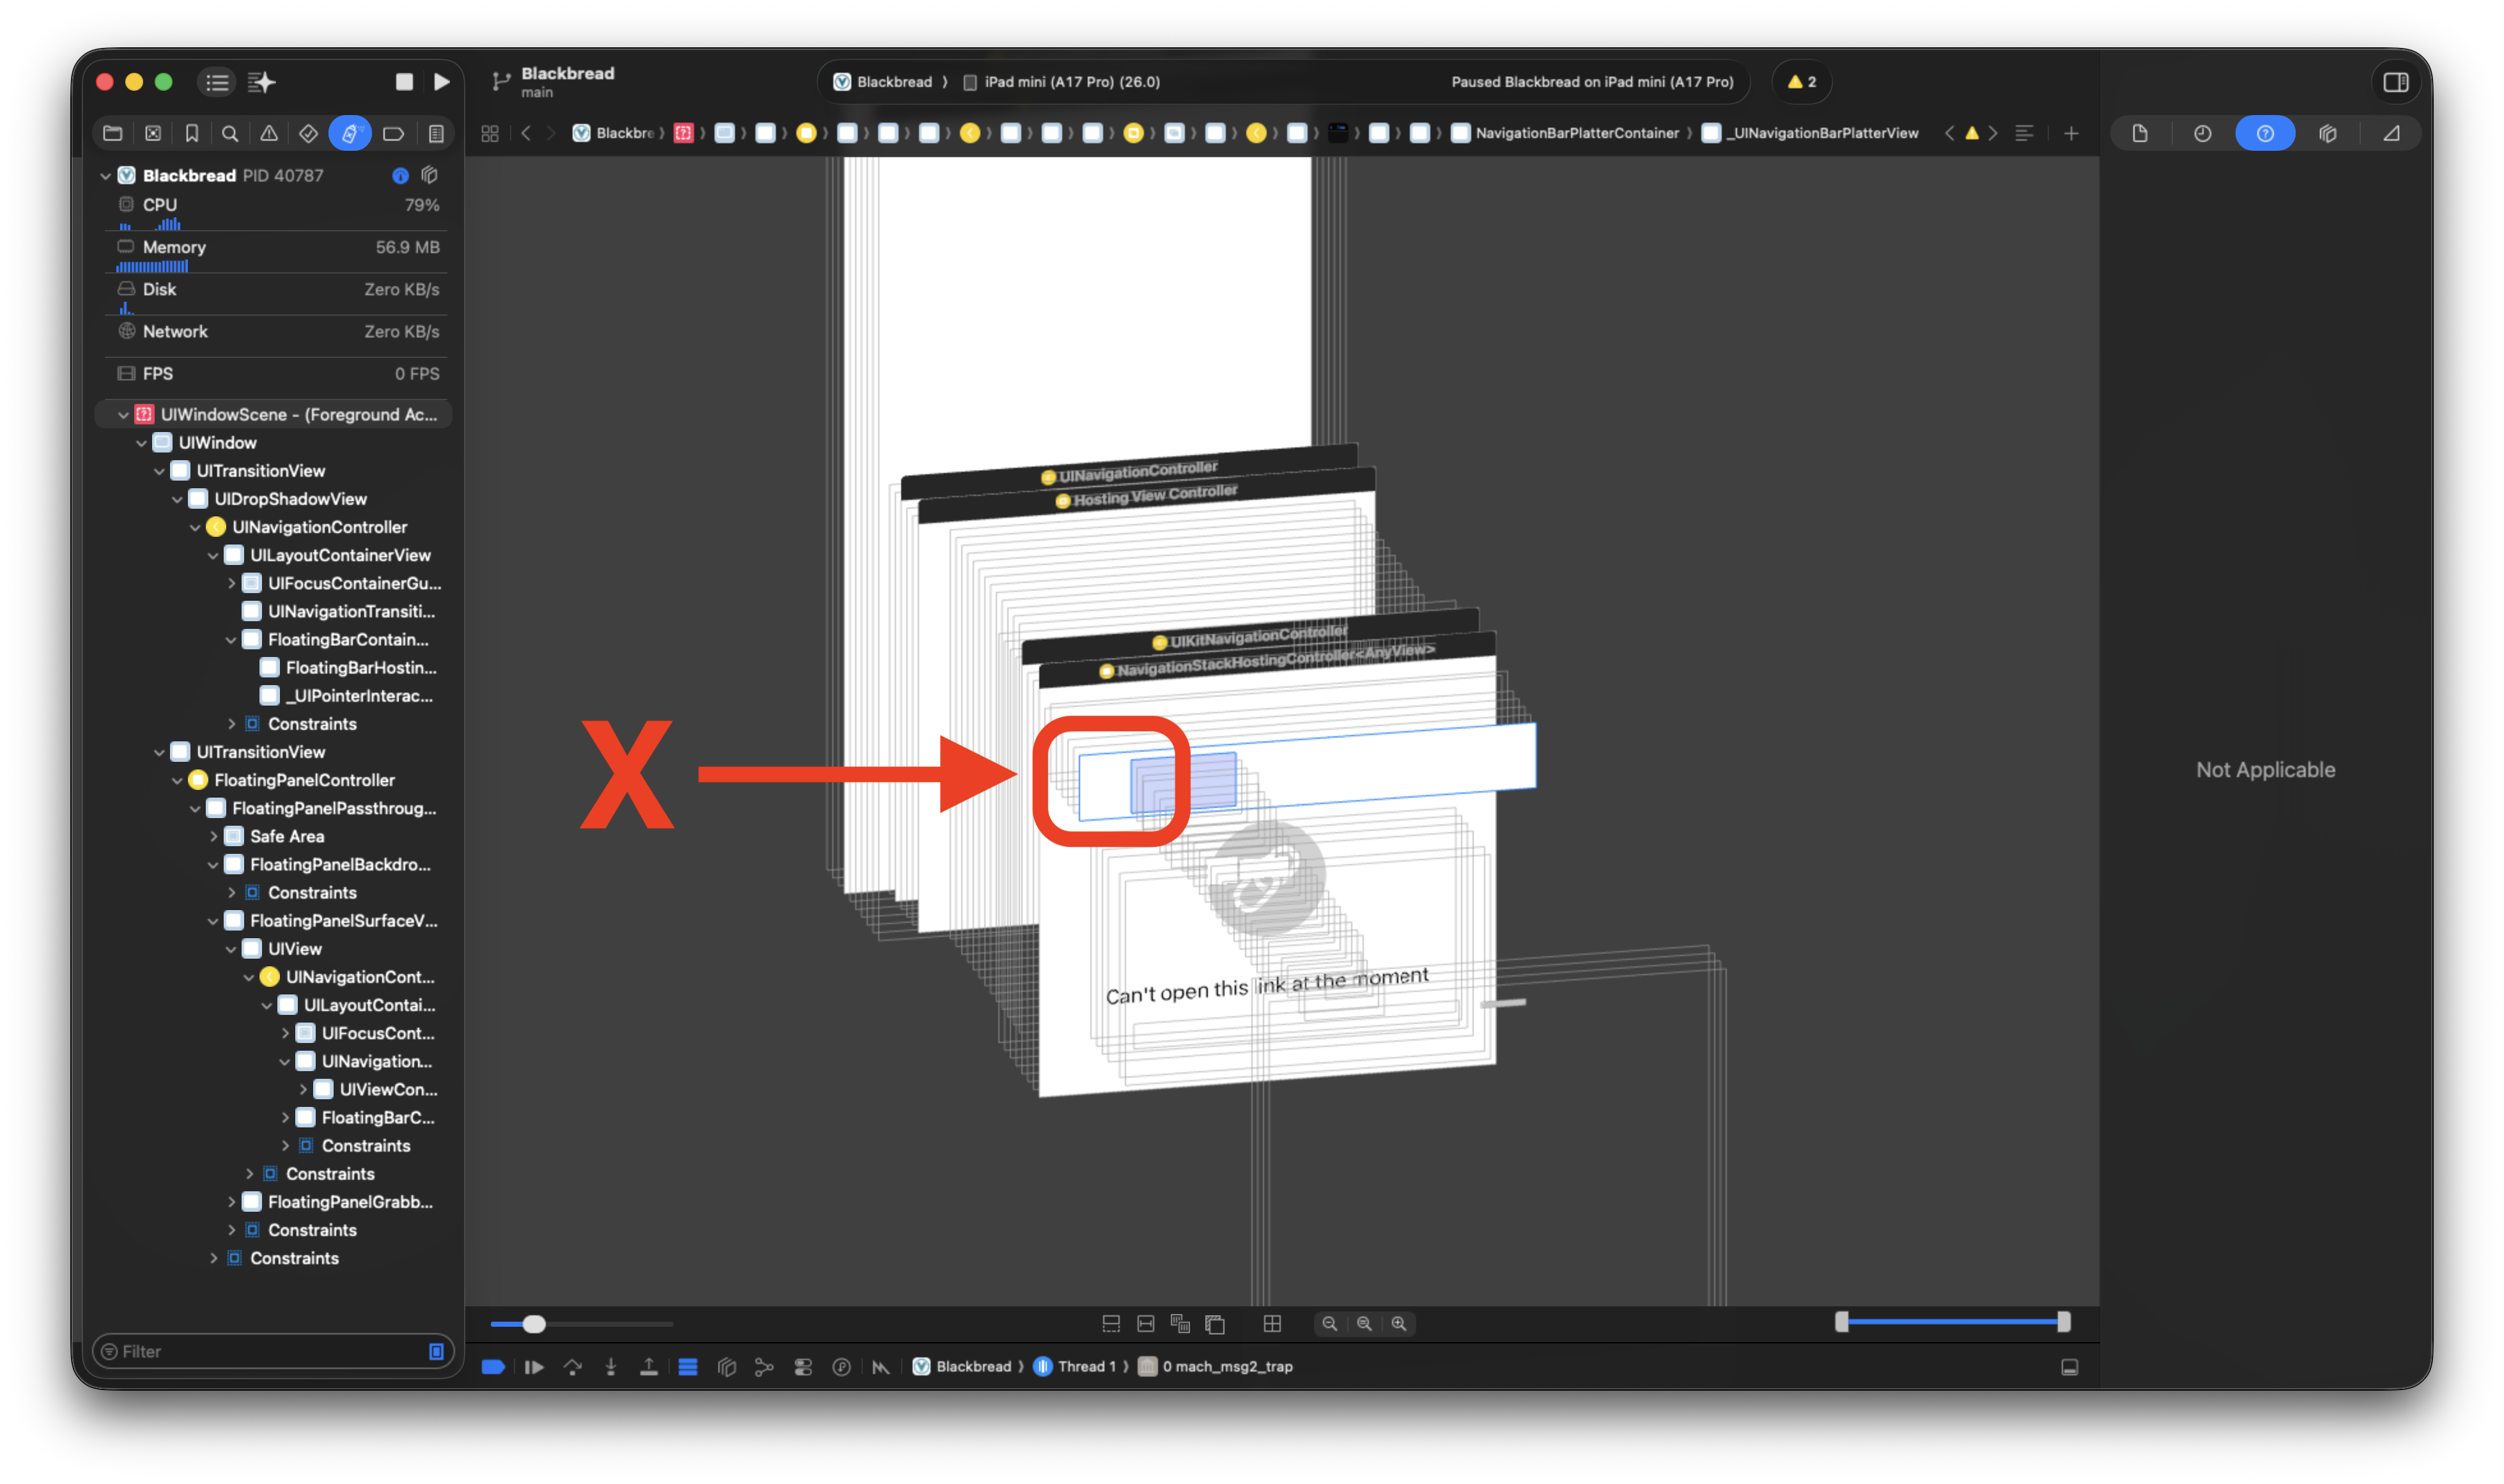
Task: Expand the FloatingPanelGrabb... tree item
Action: point(231,1202)
